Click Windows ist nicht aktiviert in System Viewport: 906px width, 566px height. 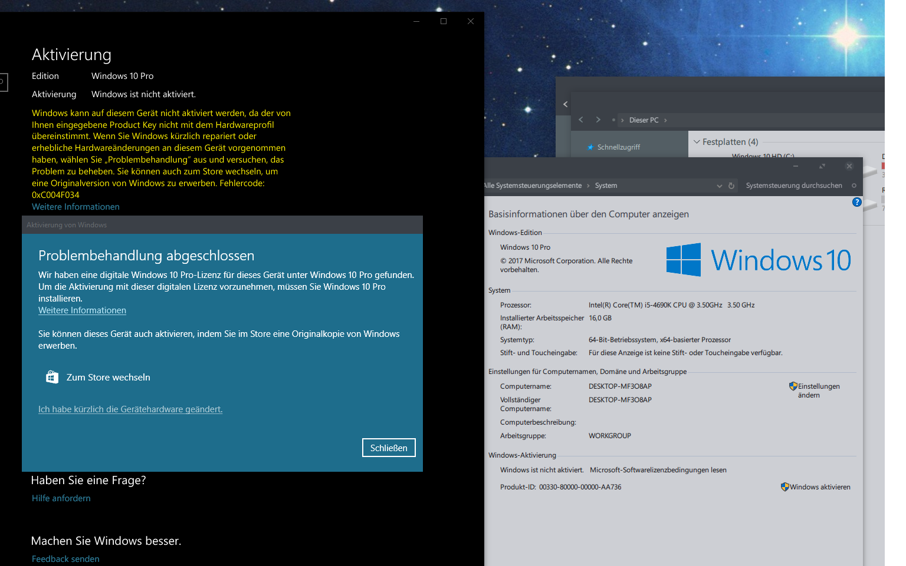[x=542, y=470]
